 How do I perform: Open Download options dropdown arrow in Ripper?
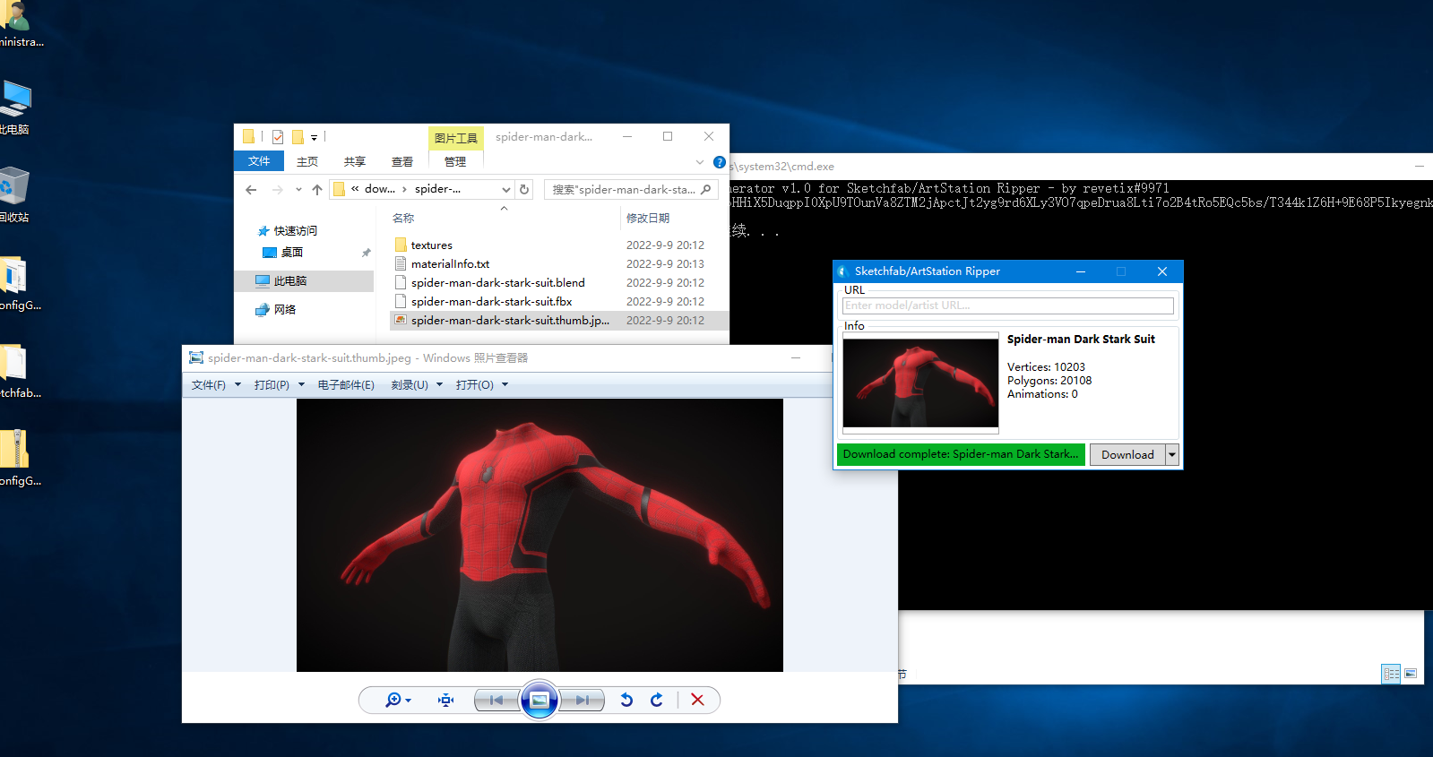click(1171, 455)
